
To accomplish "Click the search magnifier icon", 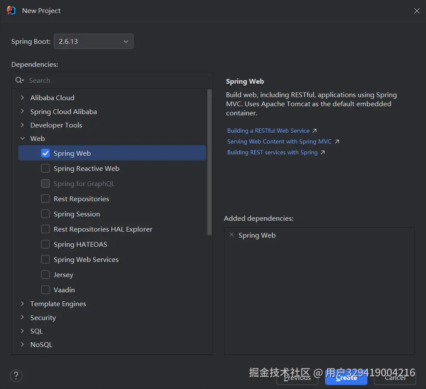I will point(19,80).
